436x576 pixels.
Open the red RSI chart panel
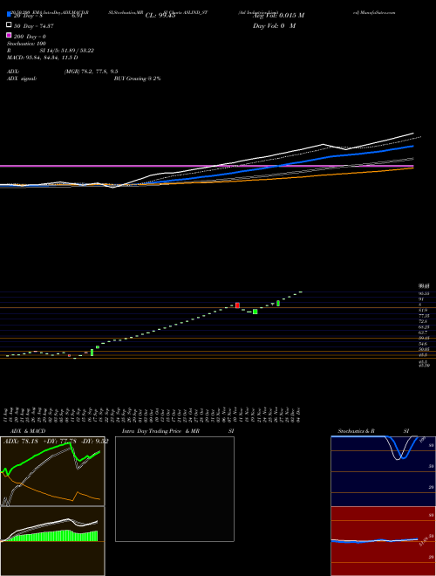pos(383,541)
